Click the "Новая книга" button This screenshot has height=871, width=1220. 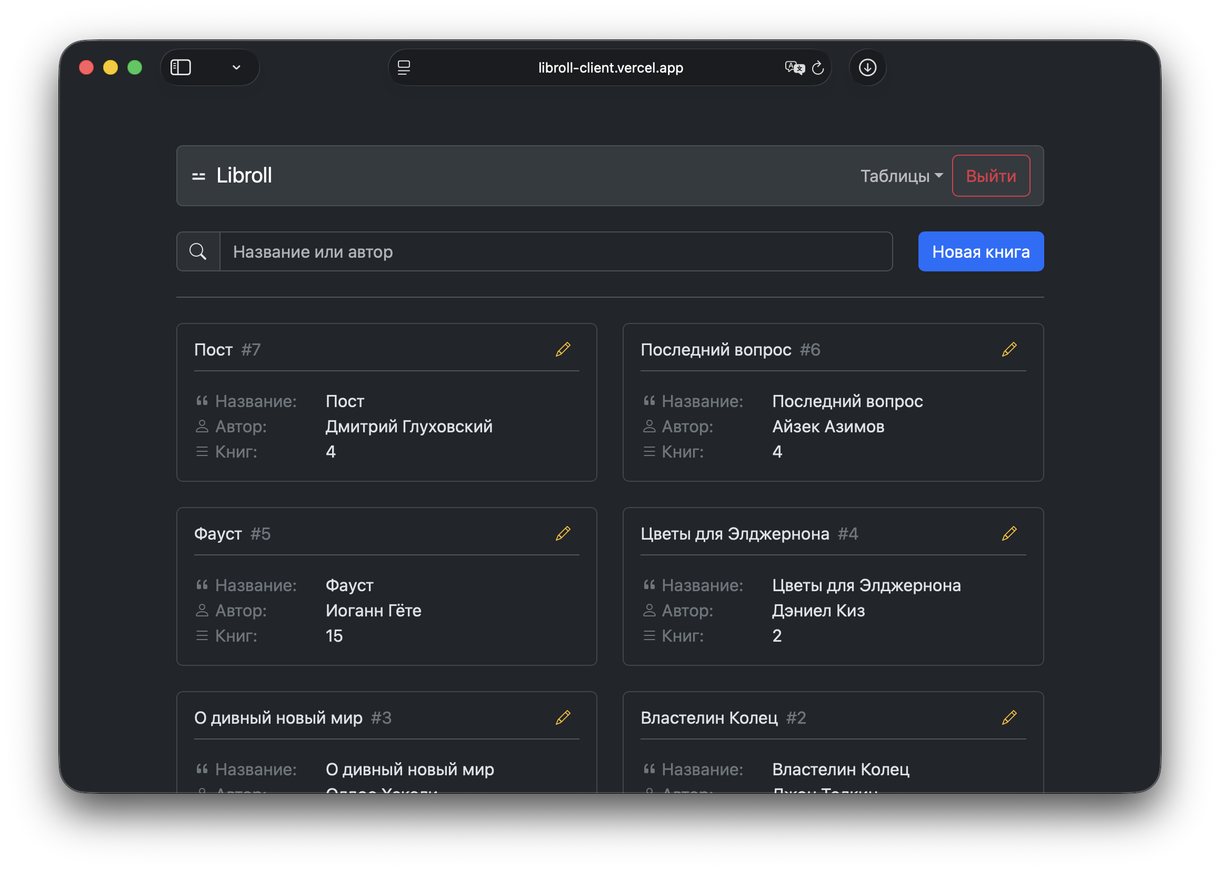point(981,251)
